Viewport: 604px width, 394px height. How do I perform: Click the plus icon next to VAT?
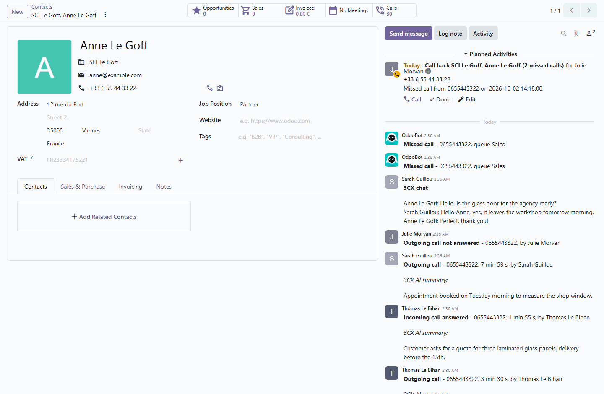(x=181, y=160)
